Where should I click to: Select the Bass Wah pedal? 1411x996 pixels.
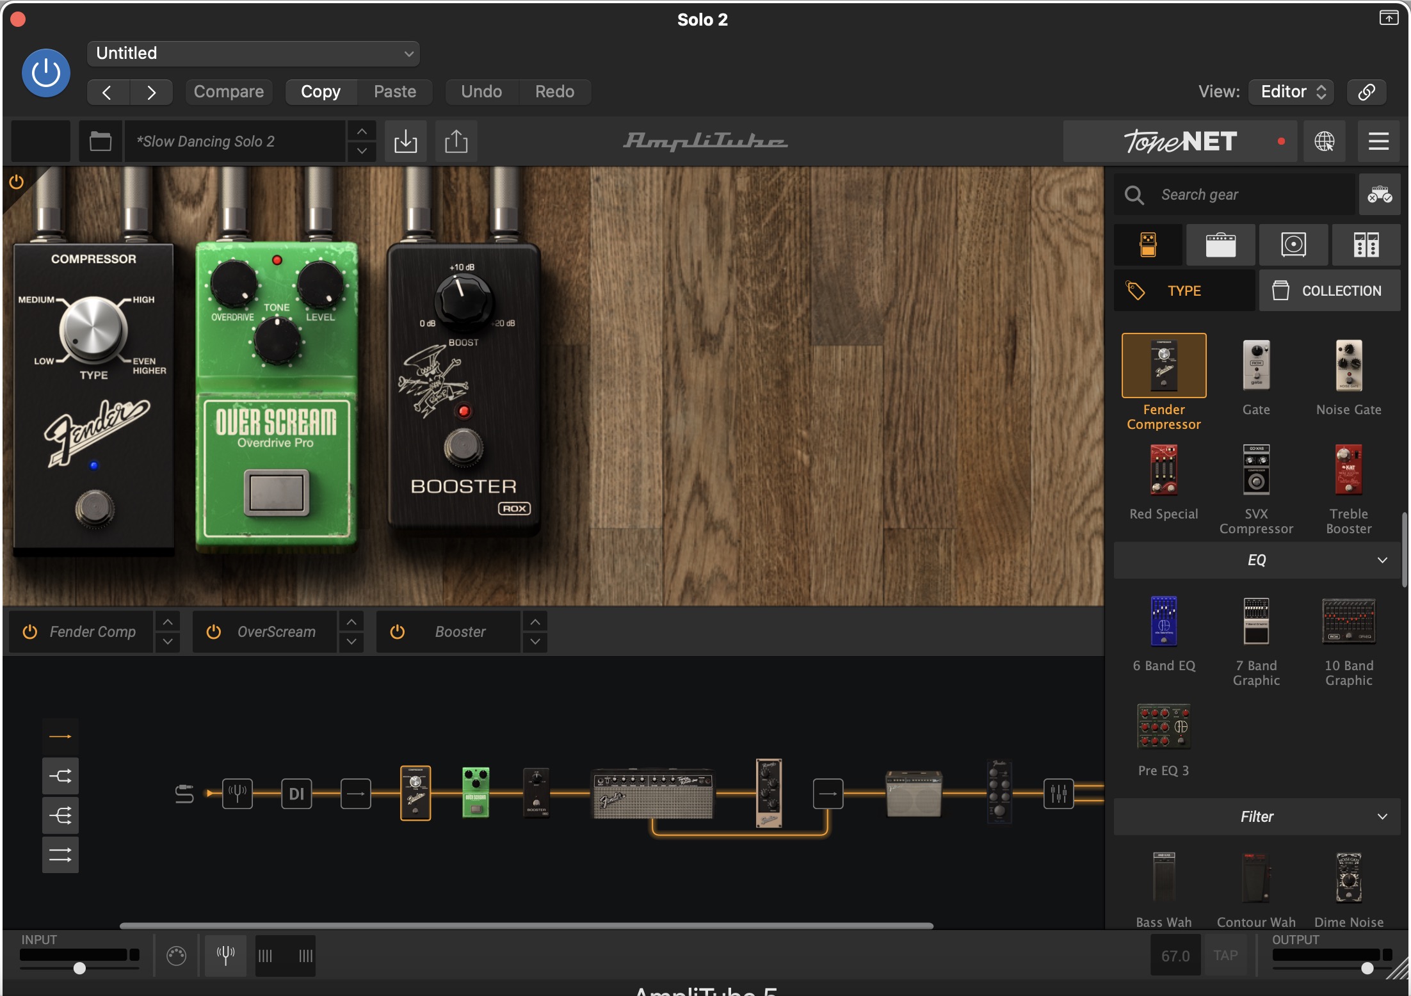coord(1164,878)
